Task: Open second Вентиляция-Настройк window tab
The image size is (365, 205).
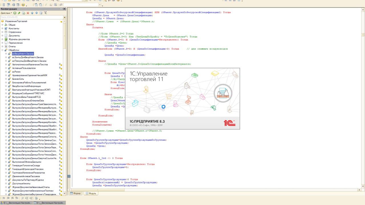Action: coord(49,203)
